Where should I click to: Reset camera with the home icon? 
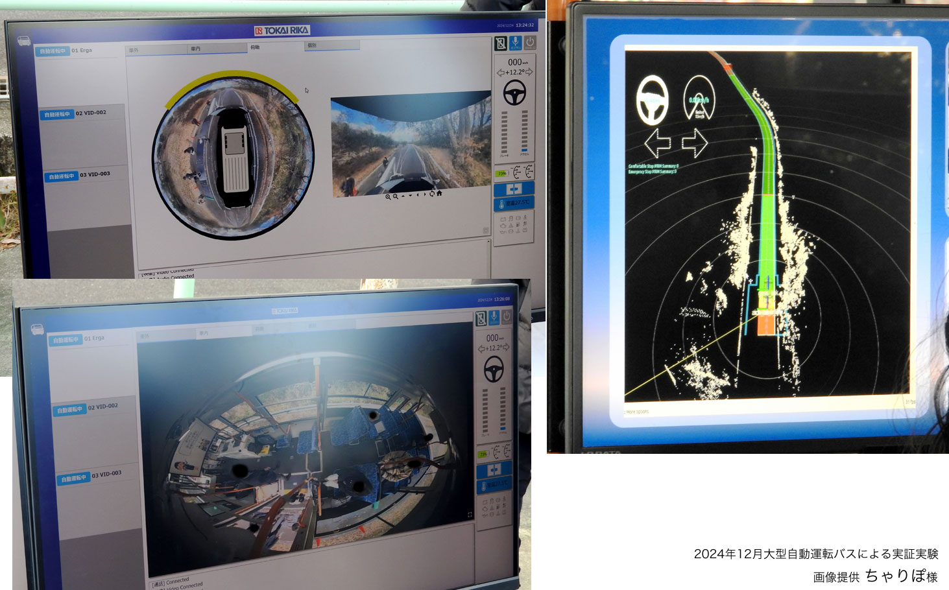pyautogui.click(x=439, y=193)
